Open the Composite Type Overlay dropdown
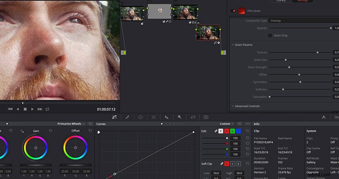 point(304,21)
